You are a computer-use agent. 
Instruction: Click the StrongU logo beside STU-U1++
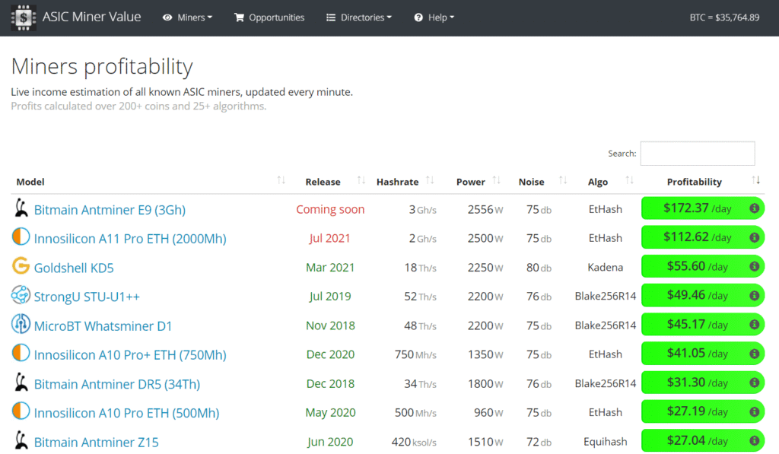point(21,295)
